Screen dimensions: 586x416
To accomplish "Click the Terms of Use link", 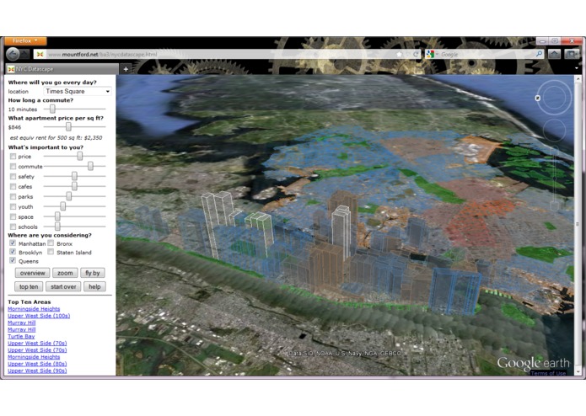I will [549, 373].
